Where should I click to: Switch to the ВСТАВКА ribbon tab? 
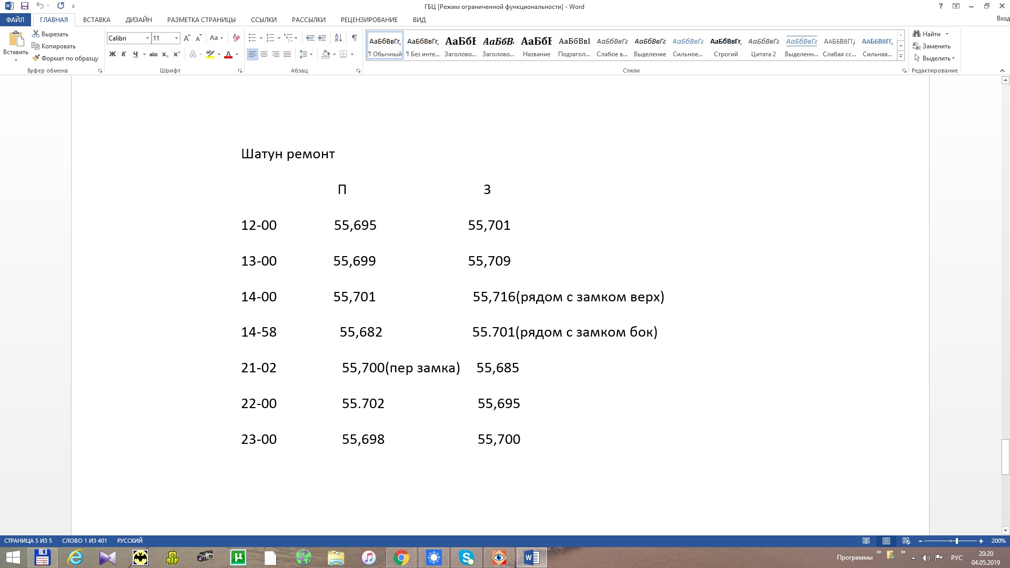[96, 19]
